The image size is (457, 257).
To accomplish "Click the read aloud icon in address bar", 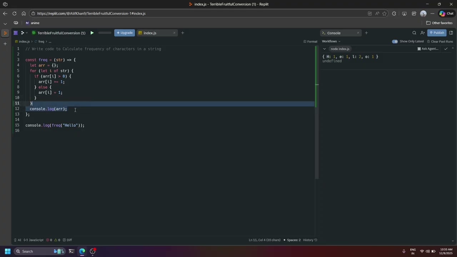I will click(x=377, y=14).
